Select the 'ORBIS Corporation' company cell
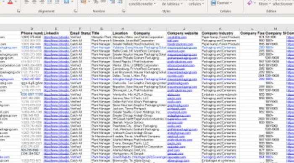 [150, 66]
